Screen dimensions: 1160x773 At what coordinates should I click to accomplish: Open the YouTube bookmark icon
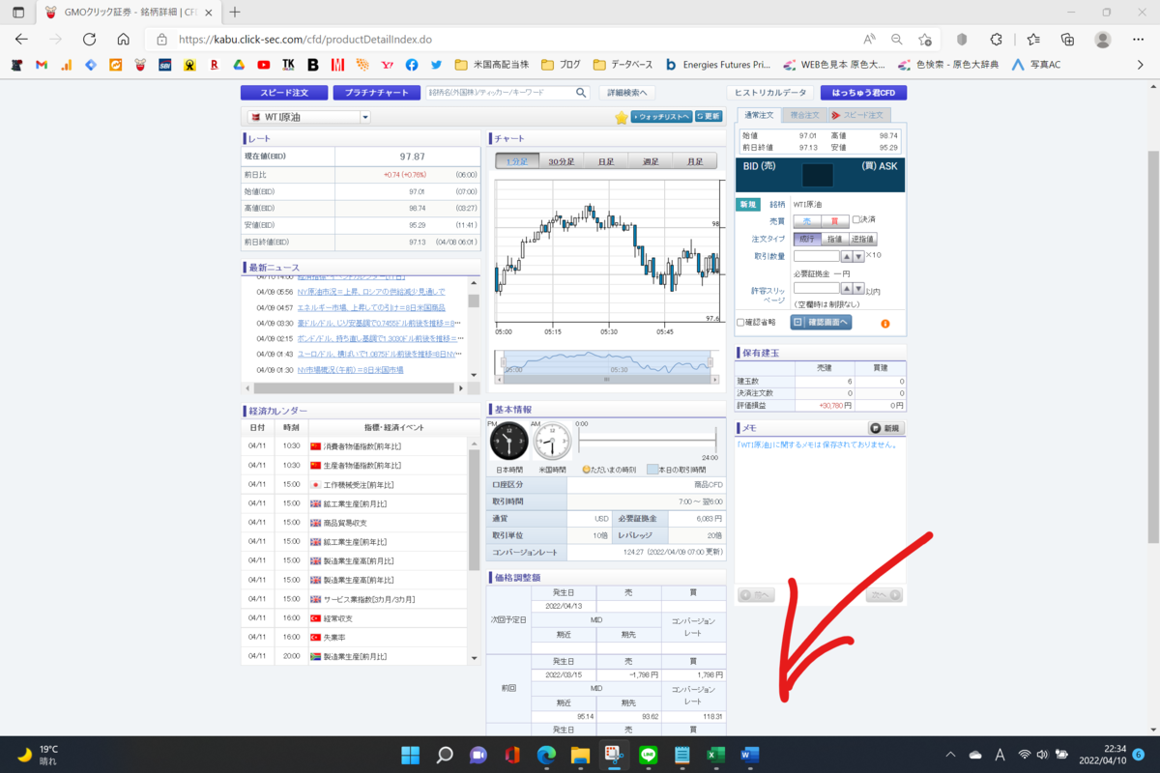(263, 66)
